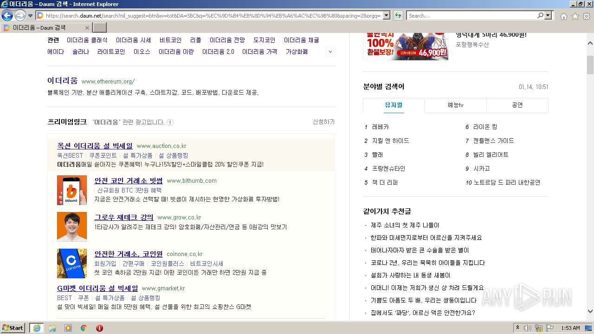The image size is (594, 334).
Task: Open ranked keyword 노트르담 드 파리 내한공연
Action: 507,182
